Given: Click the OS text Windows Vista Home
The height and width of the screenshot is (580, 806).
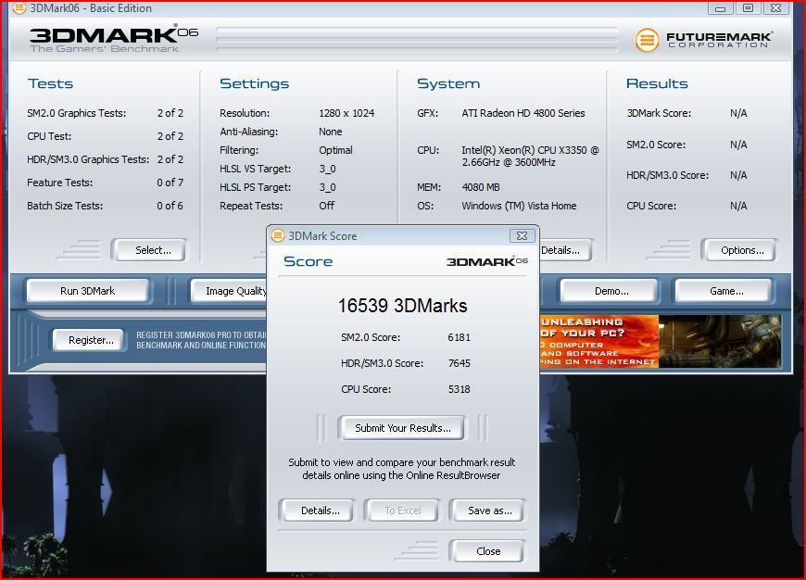Looking at the screenshot, I should (519, 206).
